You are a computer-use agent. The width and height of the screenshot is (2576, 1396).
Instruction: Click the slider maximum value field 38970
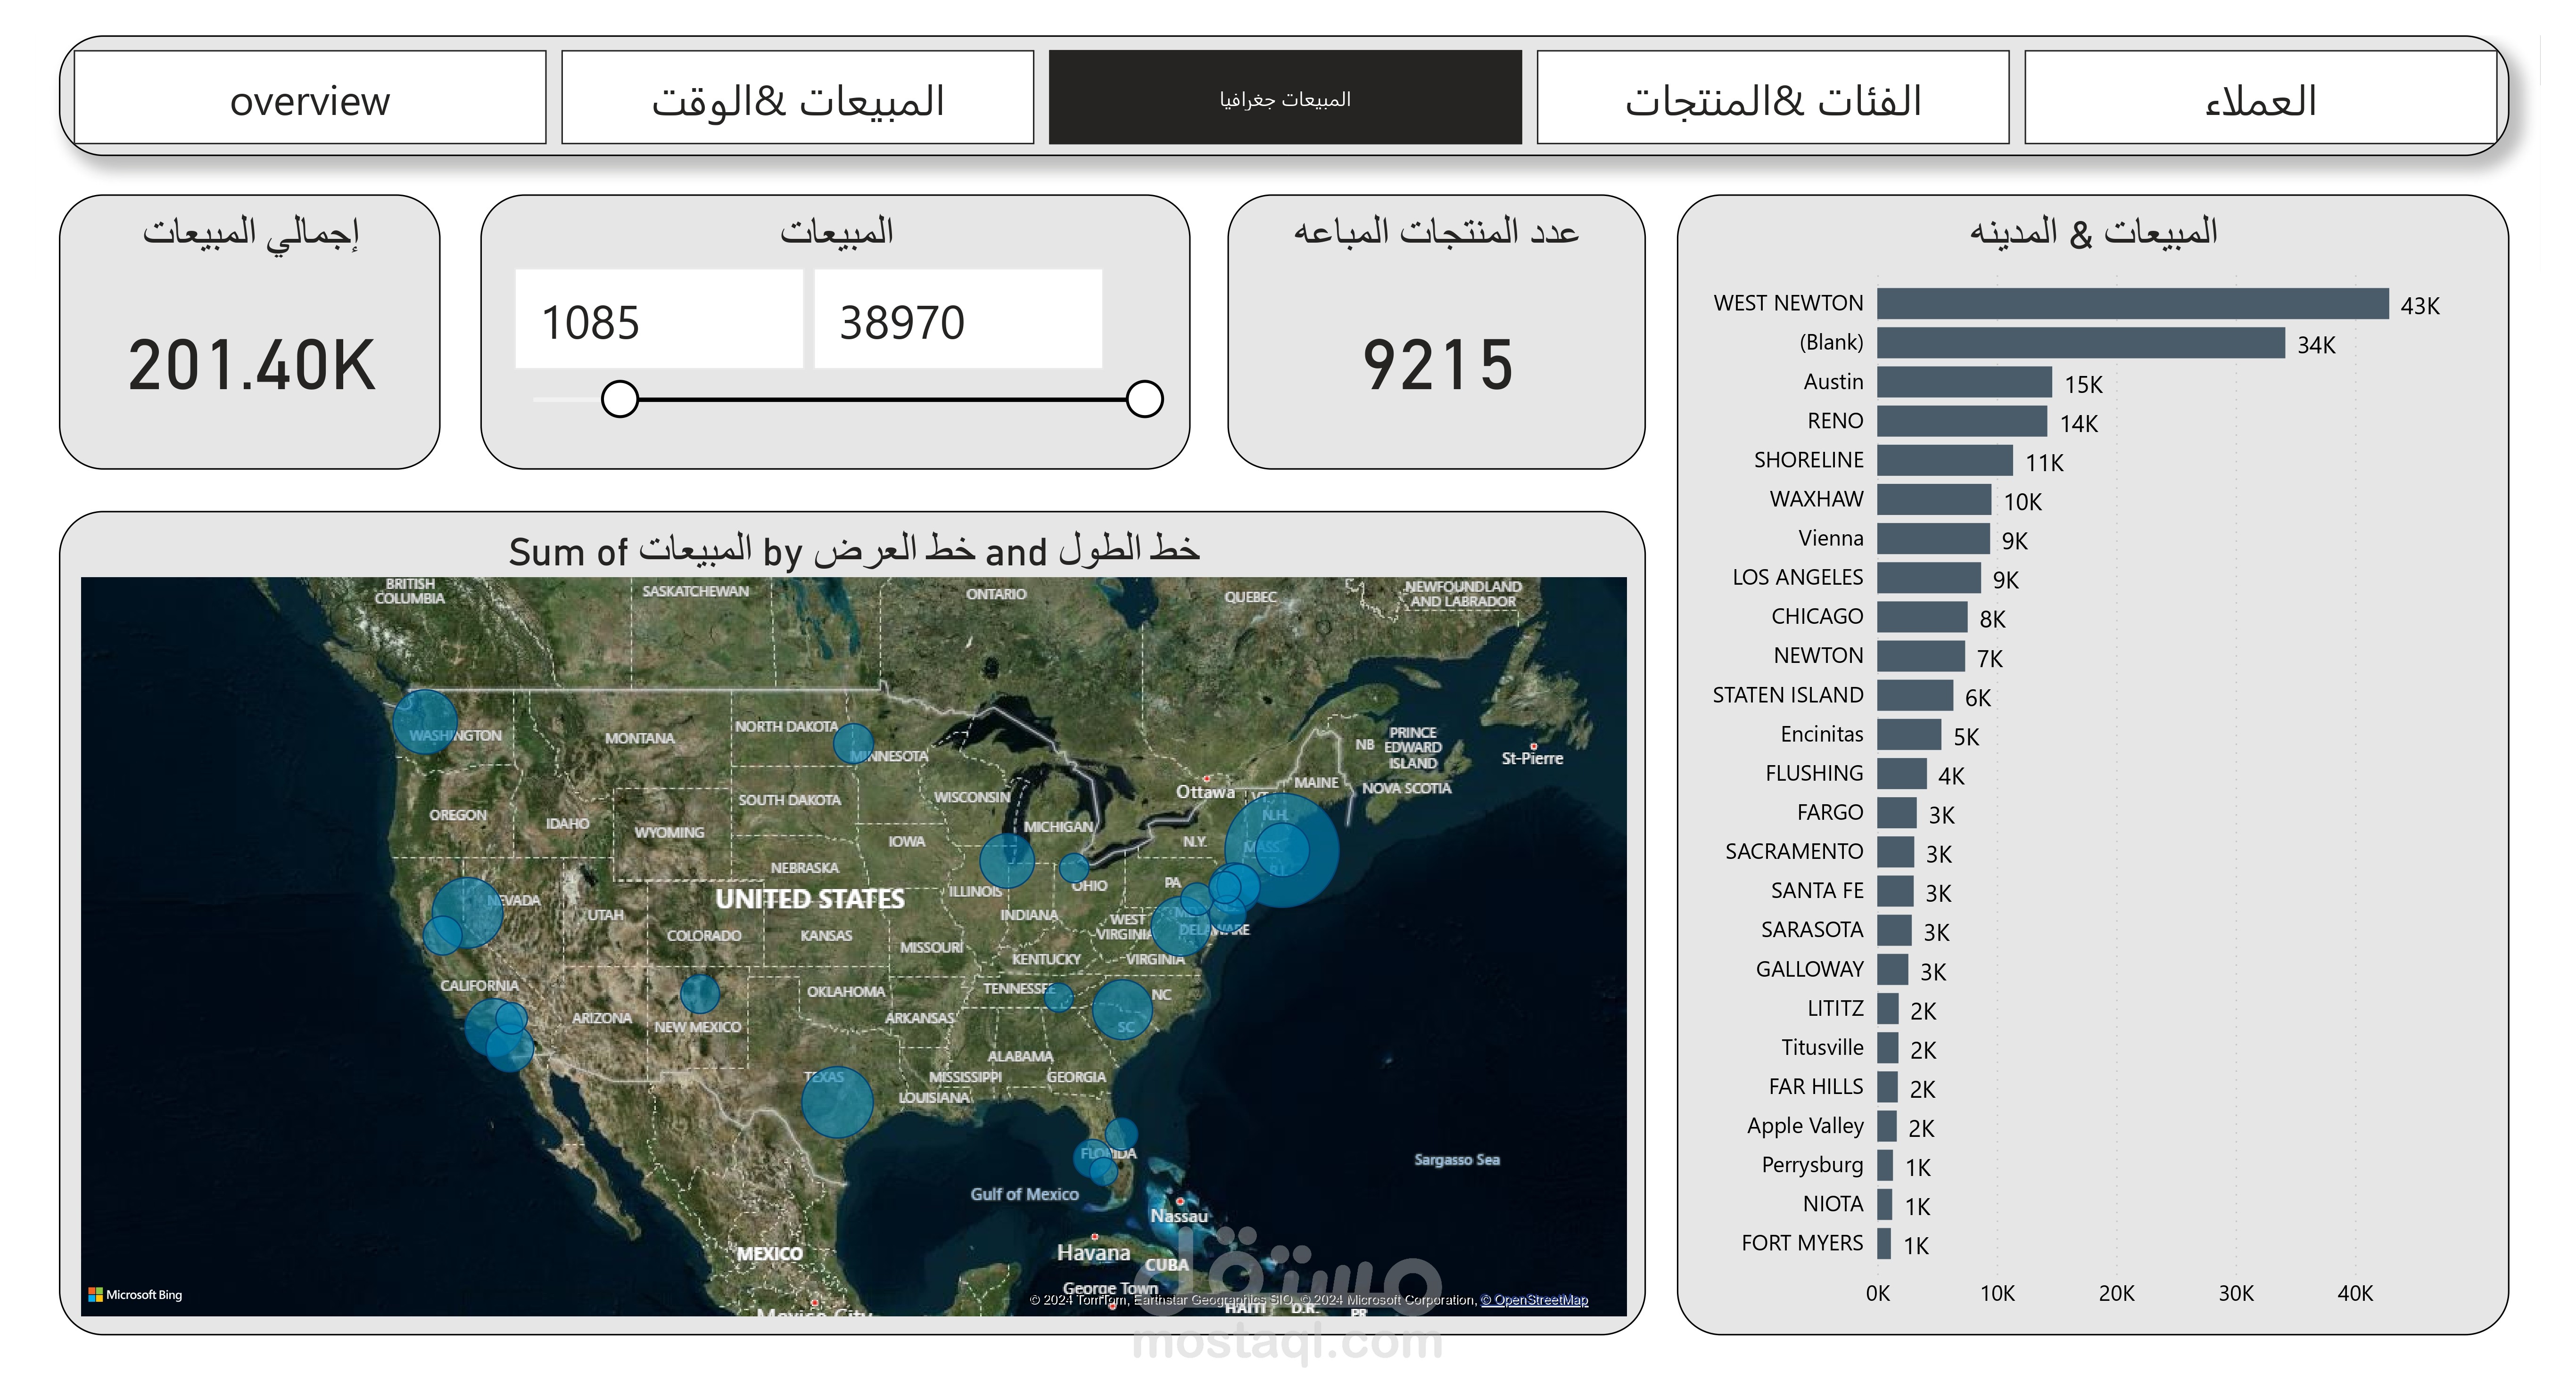[957, 320]
